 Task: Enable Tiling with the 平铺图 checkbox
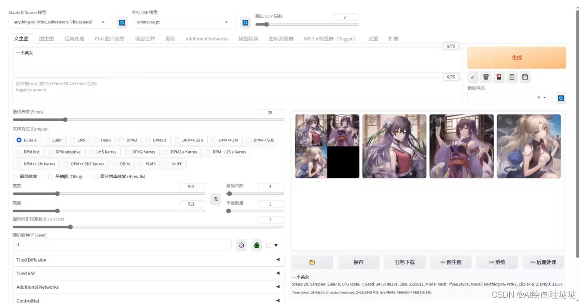point(50,176)
